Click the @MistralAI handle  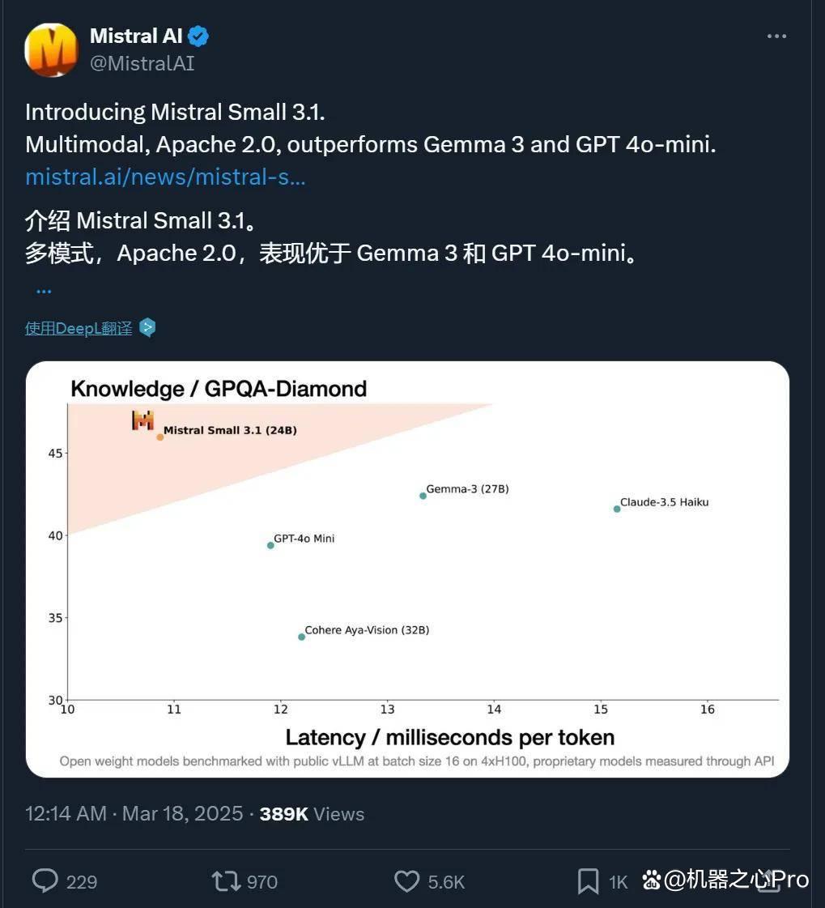tap(142, 63)
